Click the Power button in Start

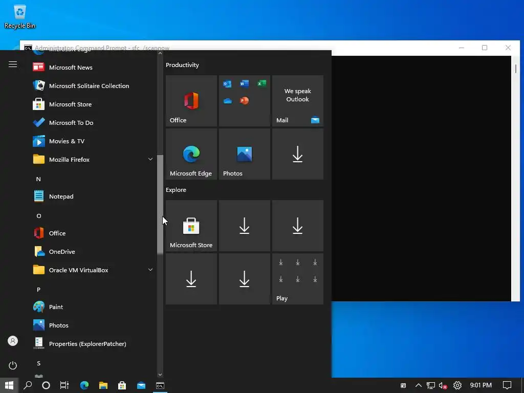(x=13, y=365)
